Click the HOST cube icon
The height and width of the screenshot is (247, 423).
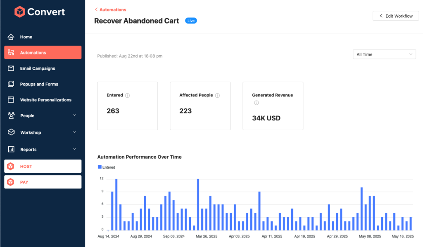click(x=10, y=166)
